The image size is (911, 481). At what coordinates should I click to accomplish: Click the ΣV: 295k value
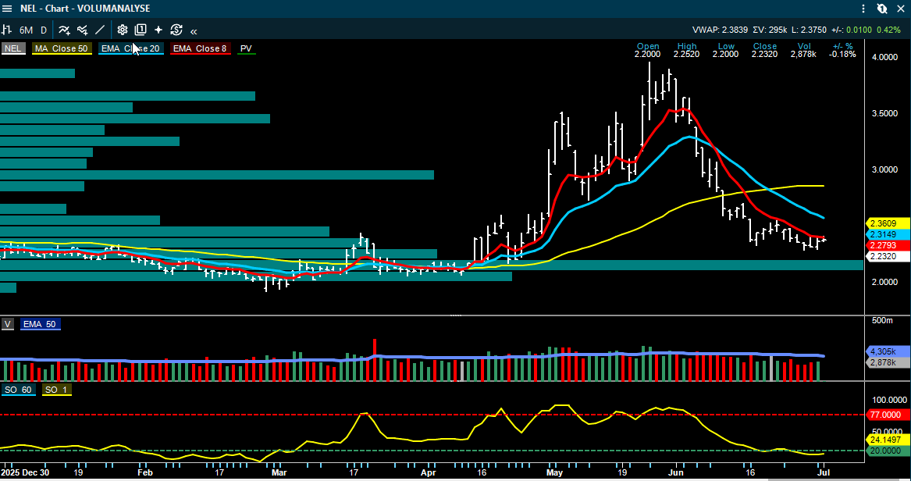769,30
